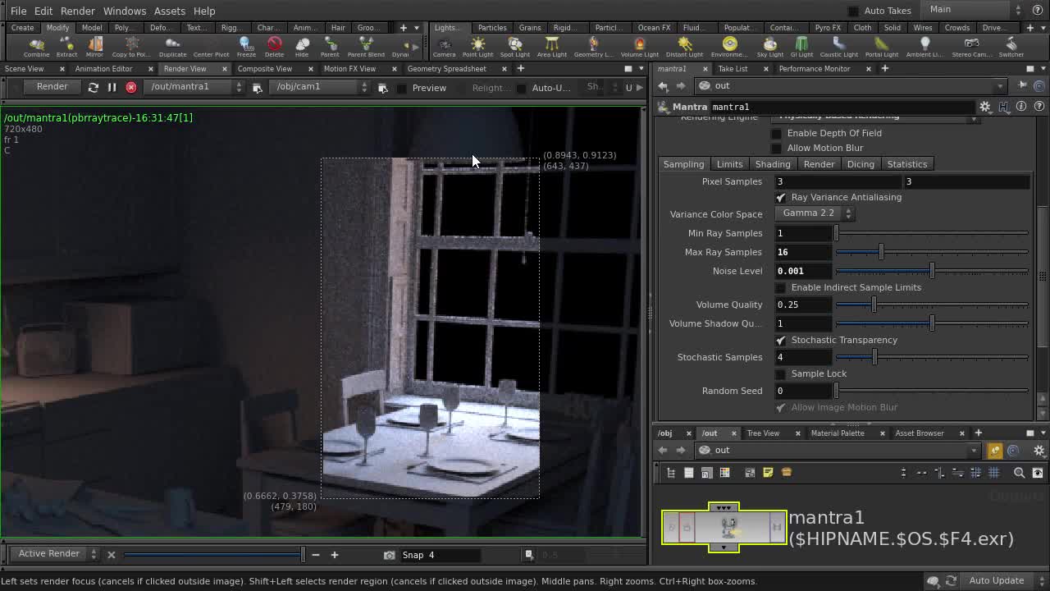
Task: Toggle the Auto Takes checkbox
Action: (853, 11)
